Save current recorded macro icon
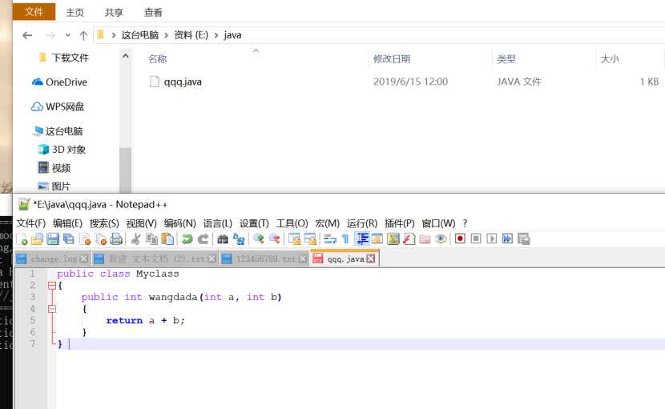The image size is (665, 409). [x=524, y=239]
